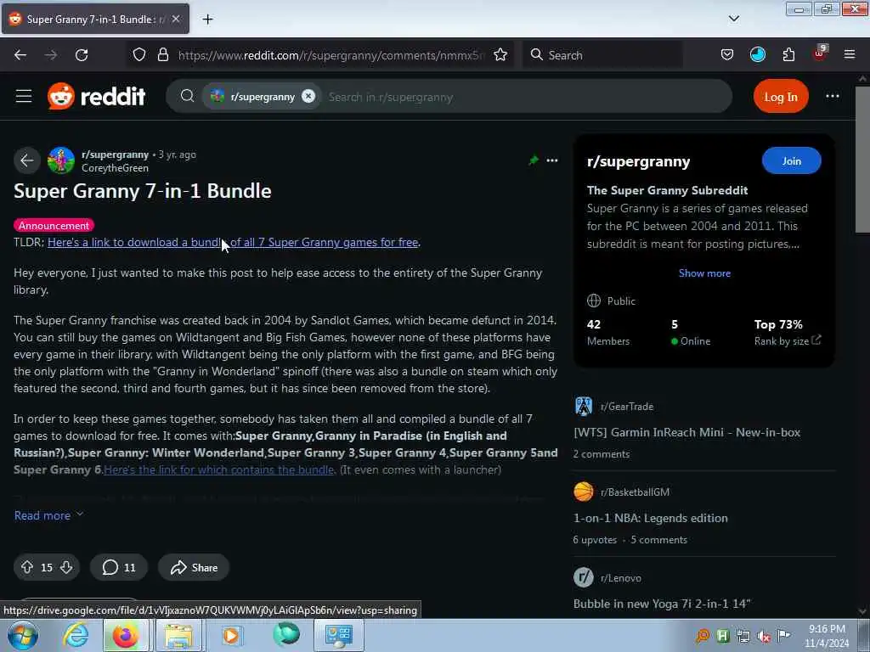Screen dimensions: 870x652
Task: Open Firefox application hamburger menu
Action: point(850,54)
